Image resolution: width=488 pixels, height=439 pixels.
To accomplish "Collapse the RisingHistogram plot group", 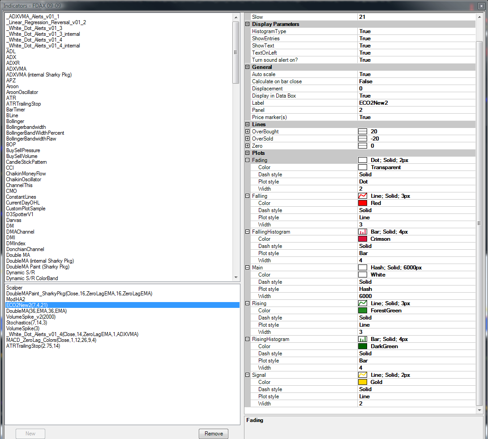I will (x=248, y=339).
